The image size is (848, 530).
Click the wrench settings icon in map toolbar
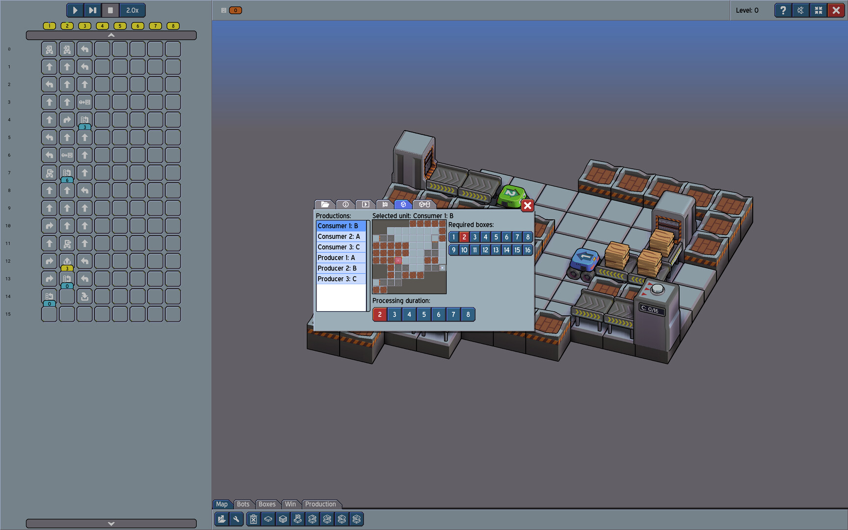[x=237, y=519]
